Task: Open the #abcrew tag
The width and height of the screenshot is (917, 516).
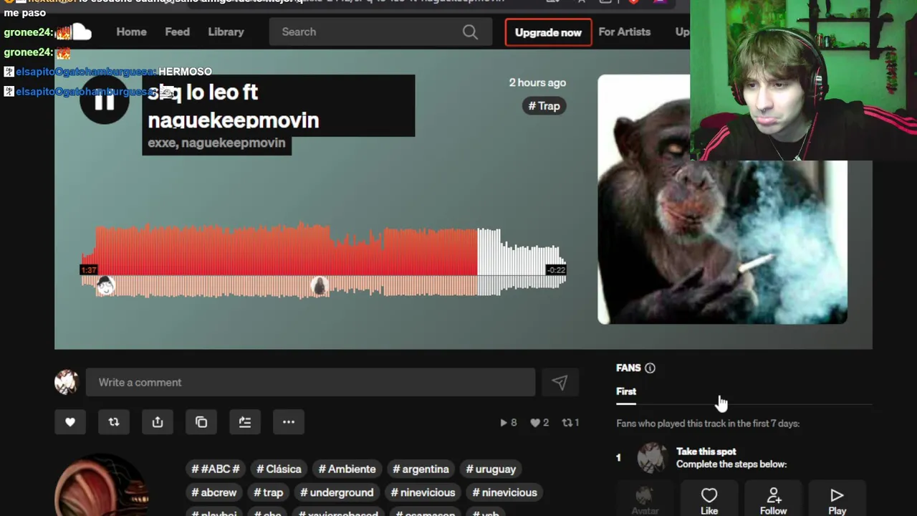Action: point(214,492)
